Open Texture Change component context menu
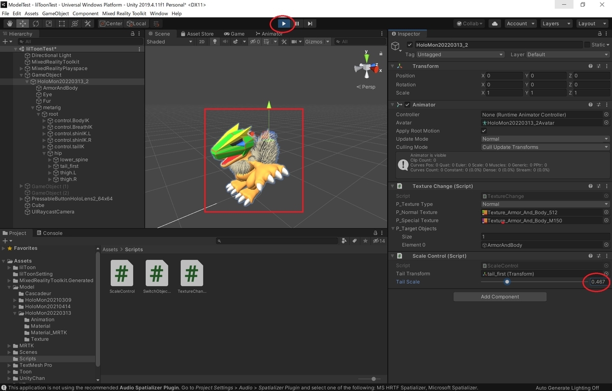The height and width of the screenshot is (391, 612). (x=607, y=186)
